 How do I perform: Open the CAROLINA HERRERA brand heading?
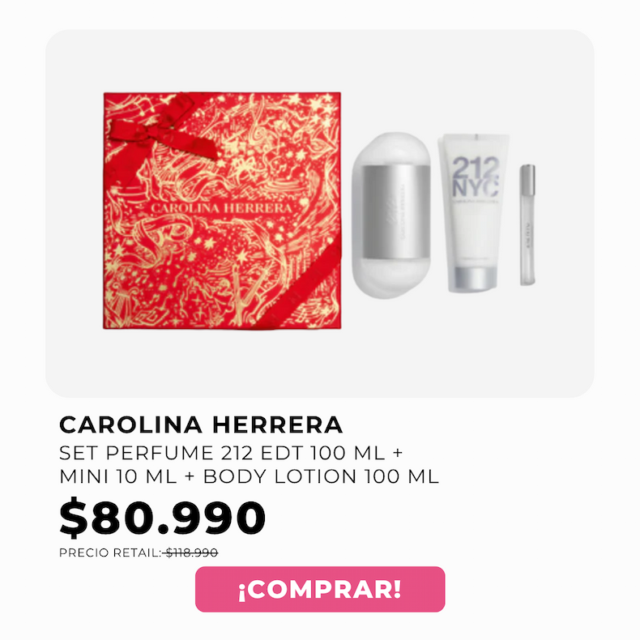[x=201, y=425]
